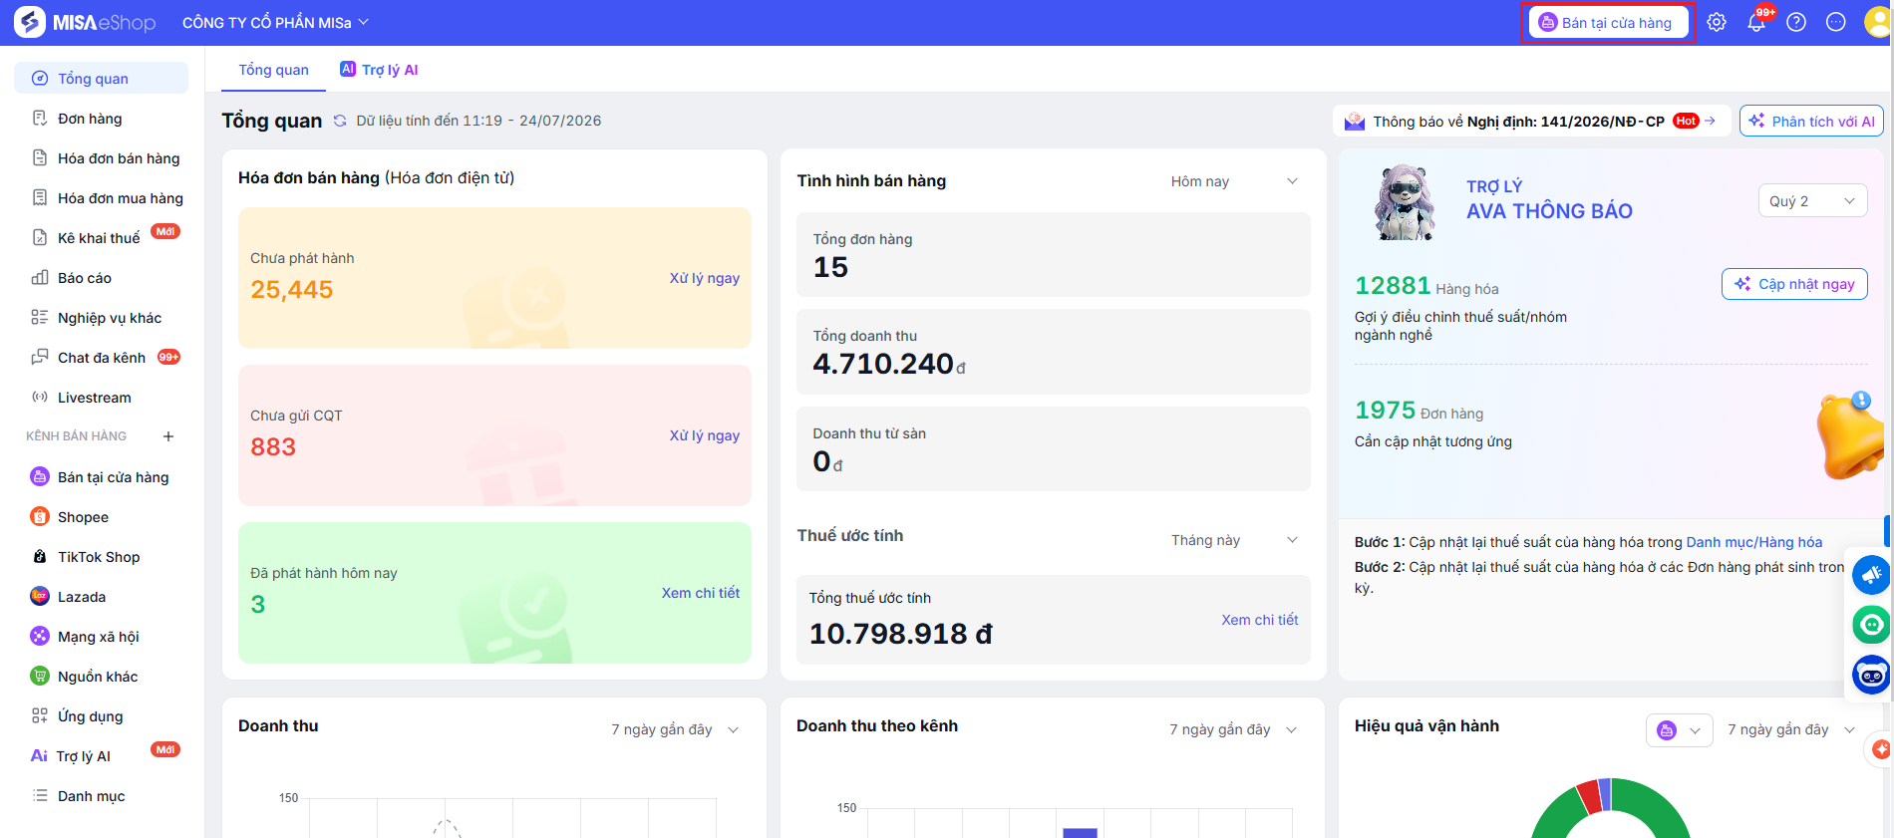Expand the company name dropdown
The height and width of the screenshot is (838, 1894).
[x=275, y=23]
